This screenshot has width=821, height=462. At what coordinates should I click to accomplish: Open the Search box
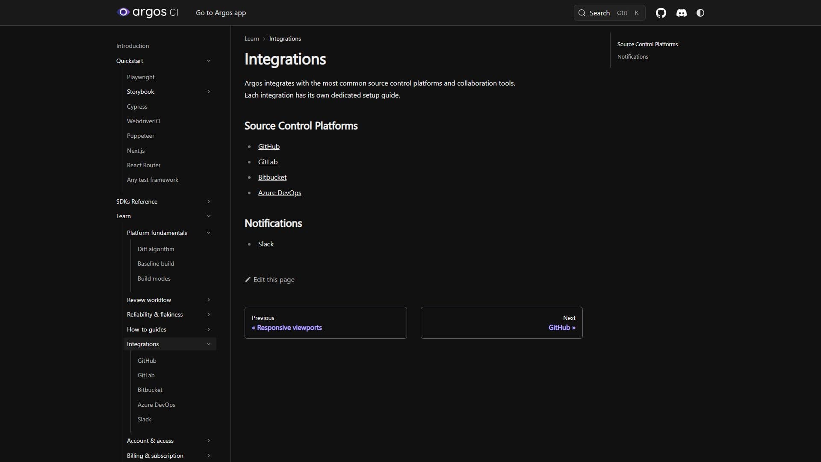(x=609, y=13)
